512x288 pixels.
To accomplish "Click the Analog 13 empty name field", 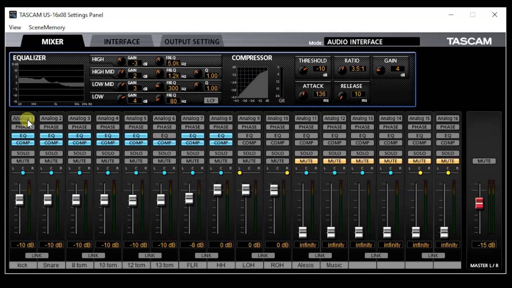I will pyautogui.click(x=362, y=265).
